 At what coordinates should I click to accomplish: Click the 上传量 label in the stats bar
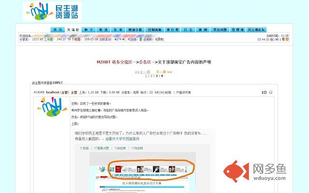(x=49, y=40)
